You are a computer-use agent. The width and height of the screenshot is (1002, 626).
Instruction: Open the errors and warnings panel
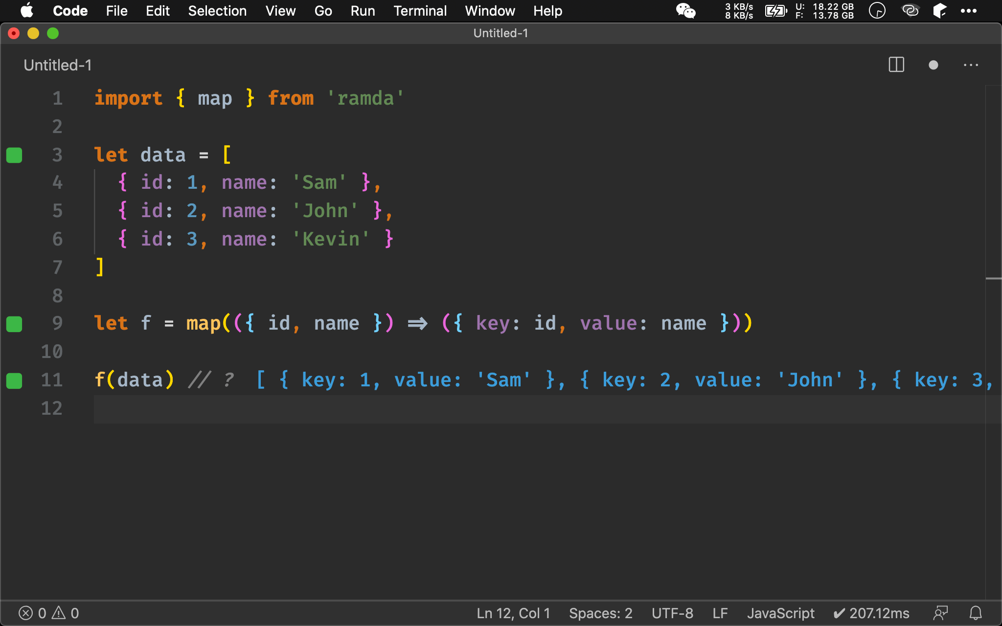[48, 613]
